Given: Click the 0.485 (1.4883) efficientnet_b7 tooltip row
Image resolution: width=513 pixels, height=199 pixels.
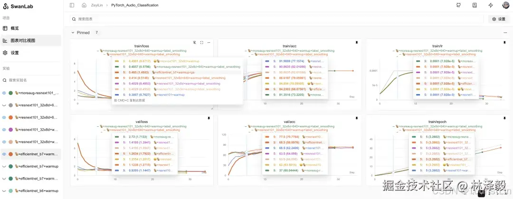Looking at the screenshot, I should click(x=178, y=72).
